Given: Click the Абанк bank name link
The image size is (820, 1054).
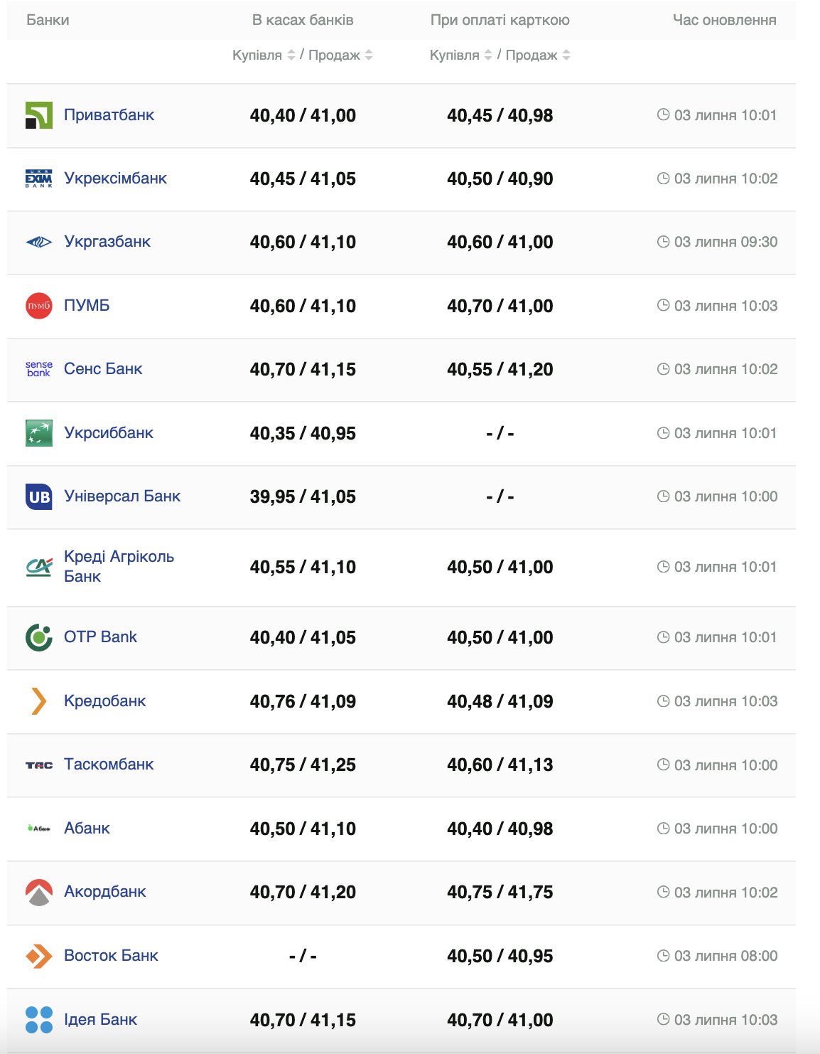Looking at the screenshot, I should [87, 829].
